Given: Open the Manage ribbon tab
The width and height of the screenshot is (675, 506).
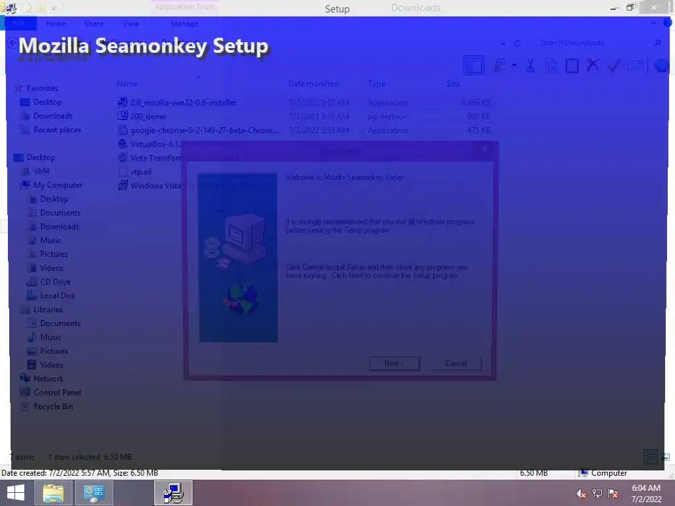Looking at the screenshot, I should [x=185, y=24].
